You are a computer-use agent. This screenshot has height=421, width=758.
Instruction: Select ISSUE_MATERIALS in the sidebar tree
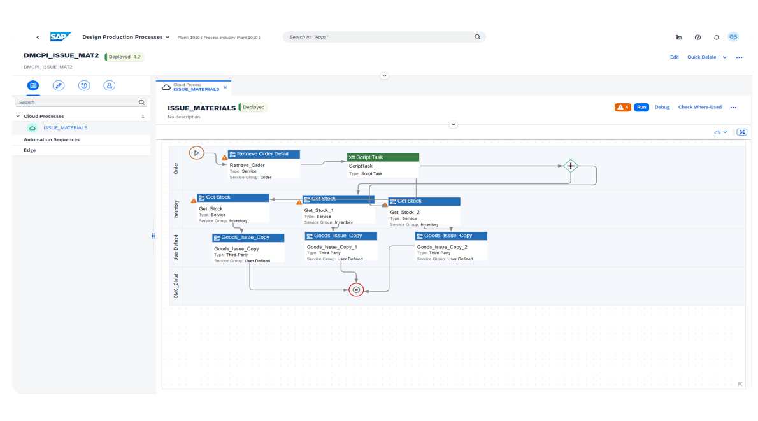click(65, 128)
